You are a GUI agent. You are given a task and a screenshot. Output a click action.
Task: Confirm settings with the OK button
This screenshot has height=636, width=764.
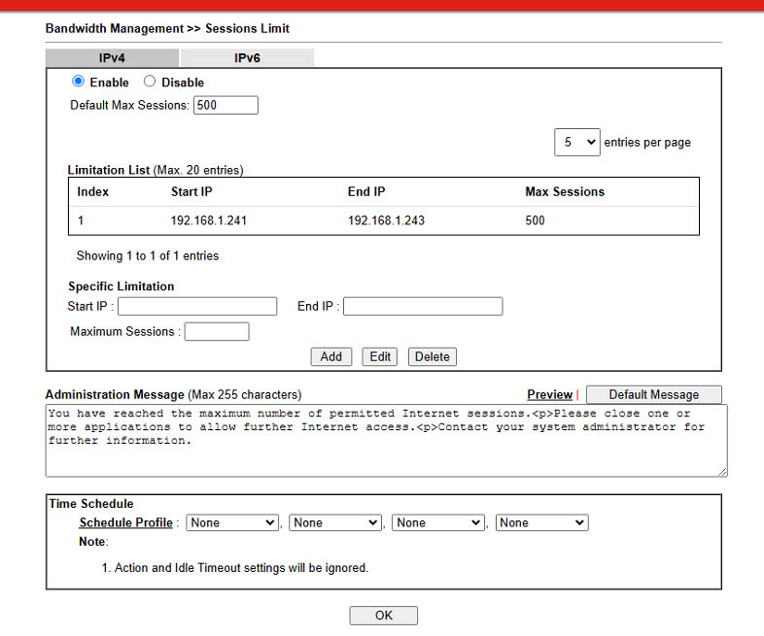[383, 616]
